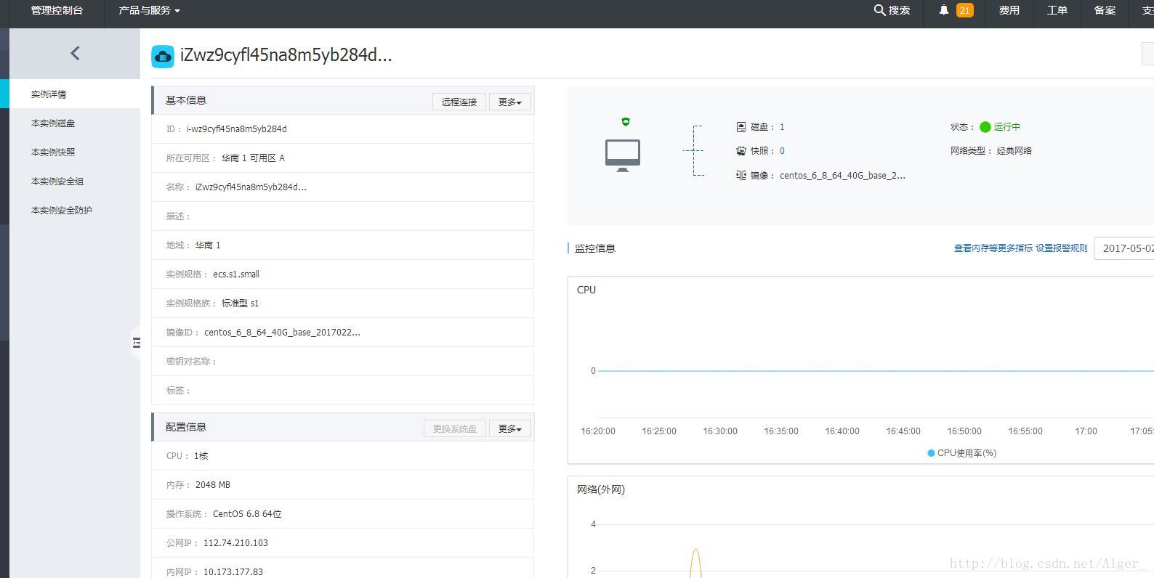Image resolution: width=1154 pixels, height=578 pixels.
Task: Click the disk icon next to 磁盘
Action: [x=741, y=127]
